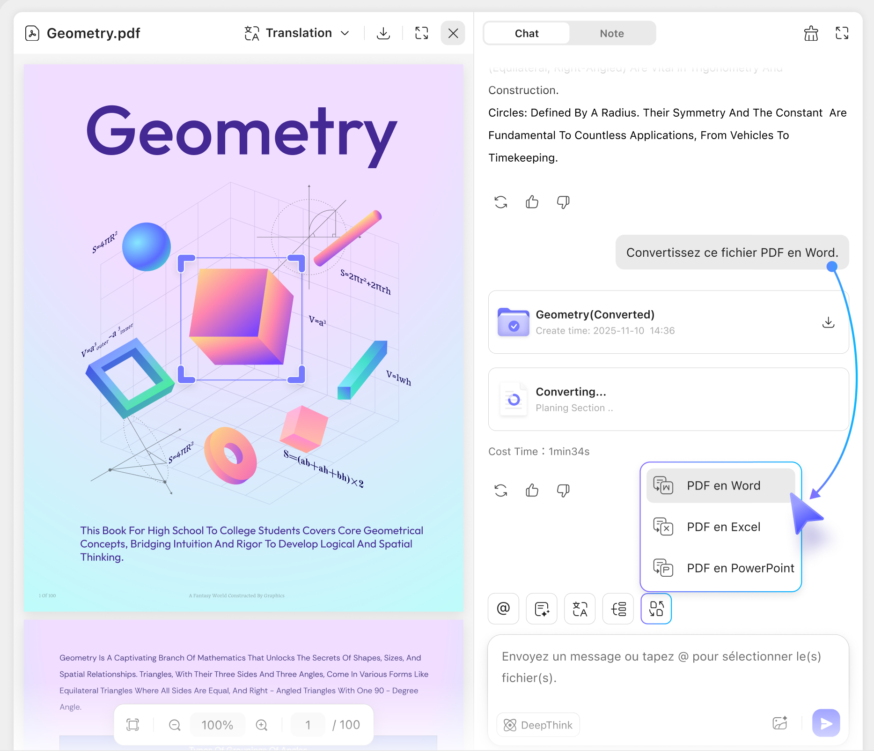
Task: Switch to the Note tab
Action: point(611,33)
